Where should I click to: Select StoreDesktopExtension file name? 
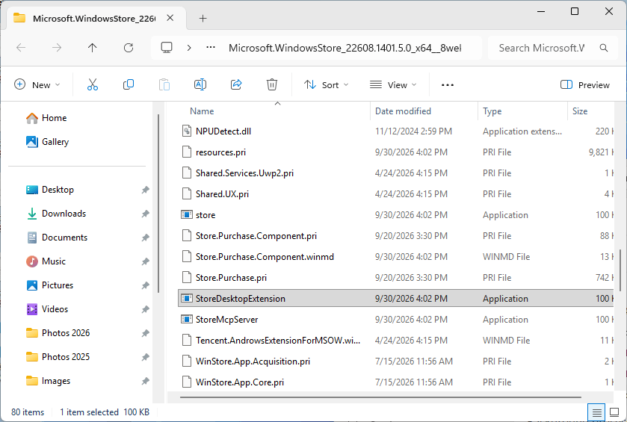(241, 299)
